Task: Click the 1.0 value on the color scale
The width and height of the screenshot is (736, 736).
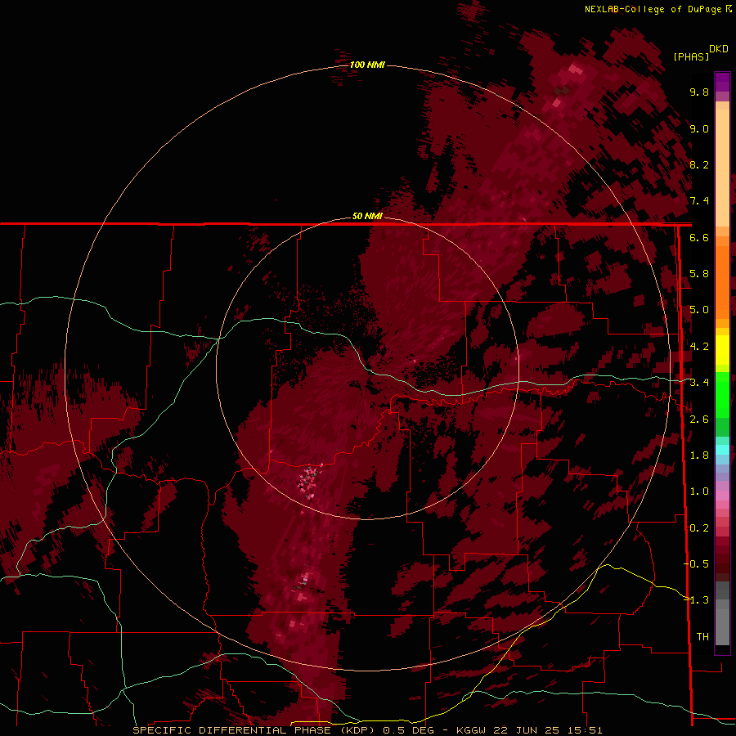Action: [x=699, y=491]
